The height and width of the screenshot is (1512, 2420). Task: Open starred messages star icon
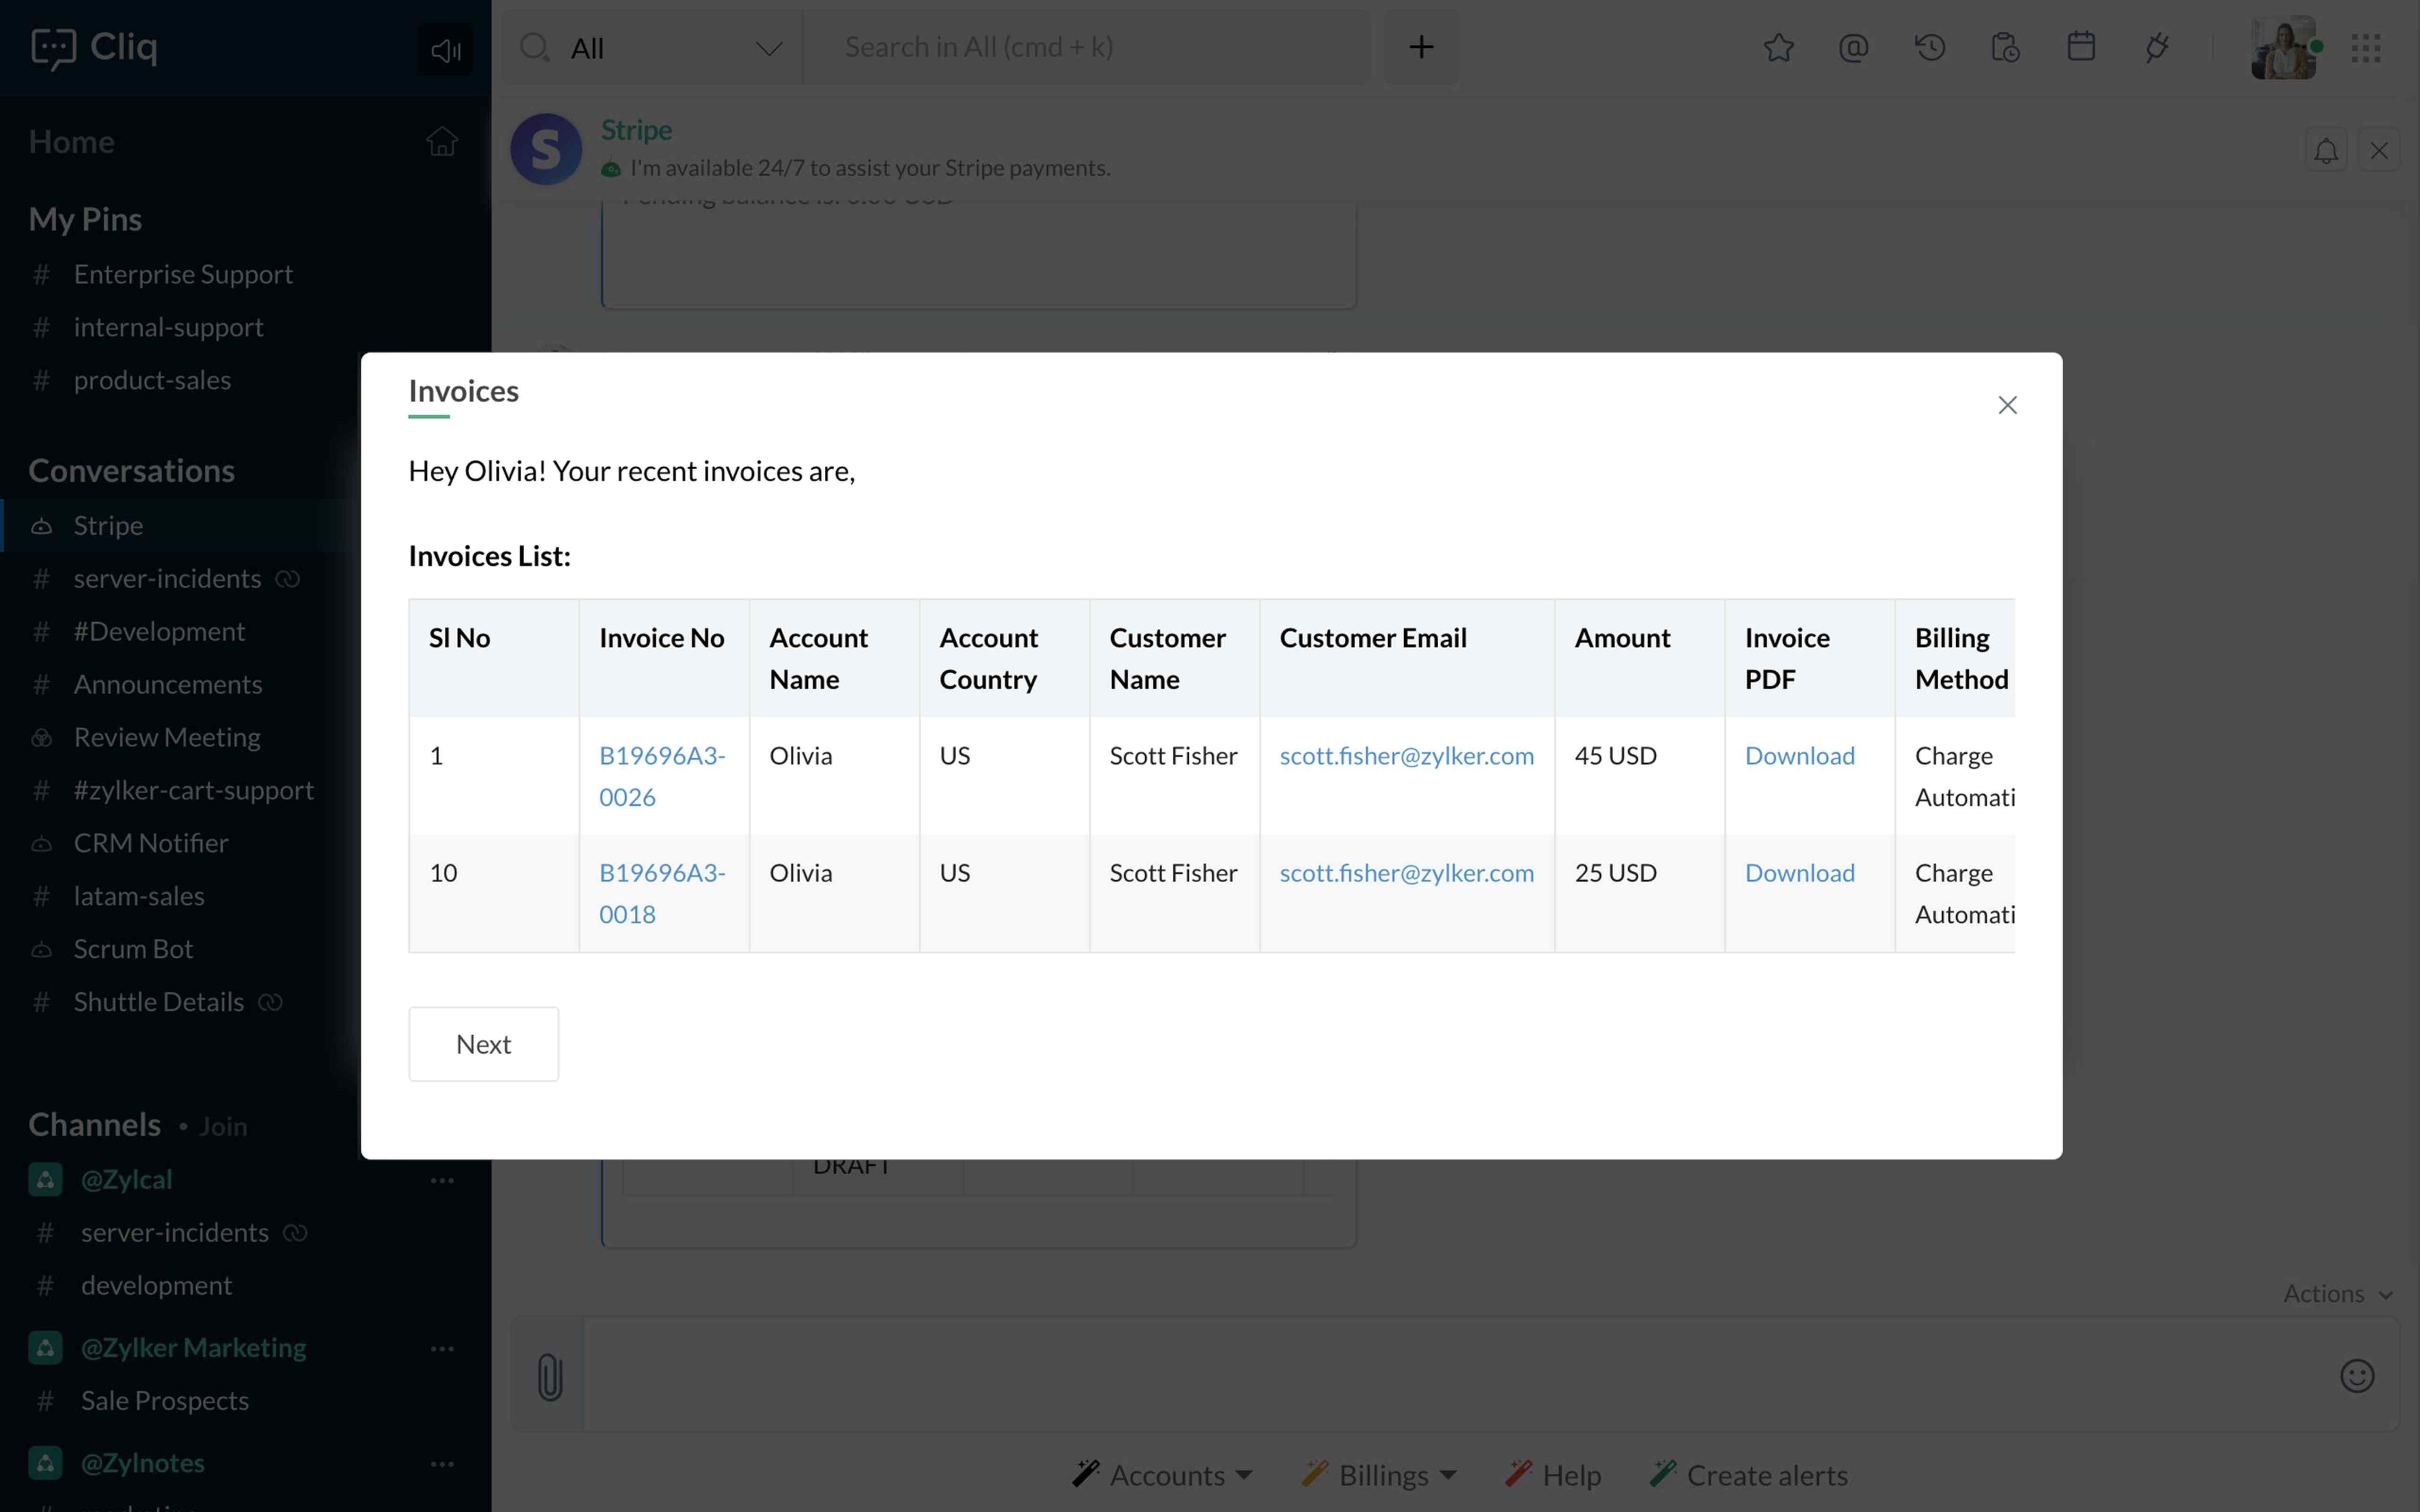tap(1778, 47)
